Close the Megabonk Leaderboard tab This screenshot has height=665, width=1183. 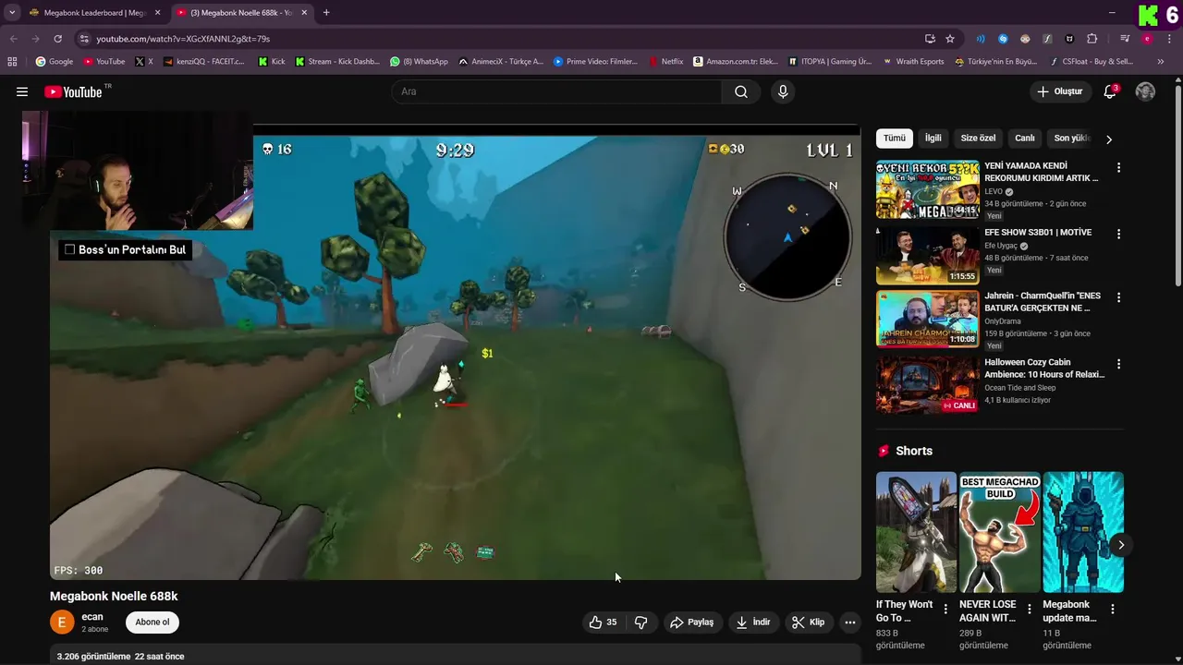[157, 13]
